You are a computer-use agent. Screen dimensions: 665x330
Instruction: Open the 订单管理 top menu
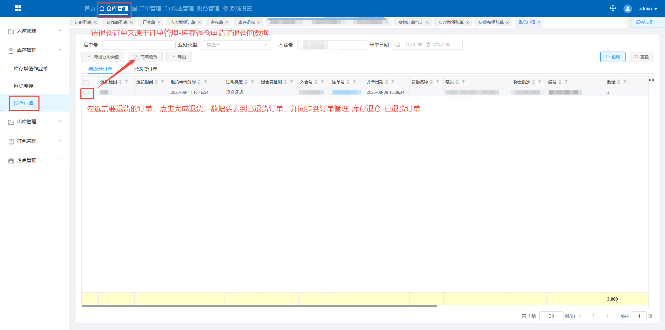tap(147, 9)
